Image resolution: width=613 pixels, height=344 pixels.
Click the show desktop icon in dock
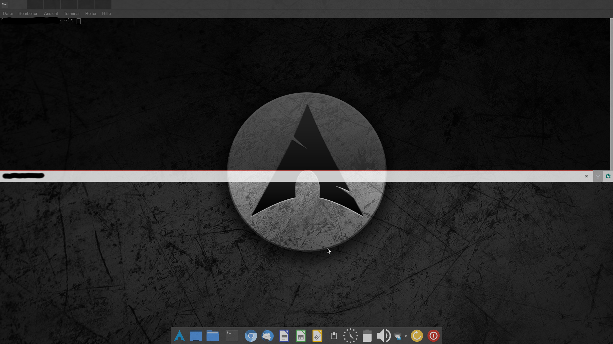tap(196, 336)
